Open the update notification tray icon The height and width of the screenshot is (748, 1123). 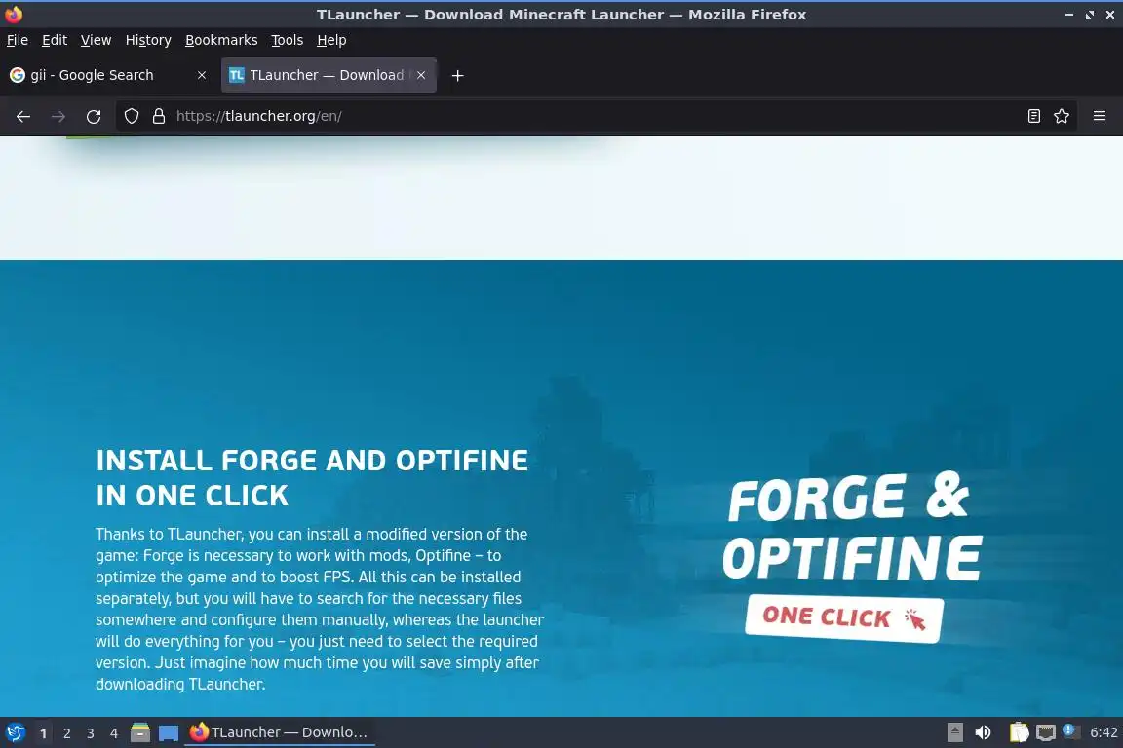click(1070, 730)
